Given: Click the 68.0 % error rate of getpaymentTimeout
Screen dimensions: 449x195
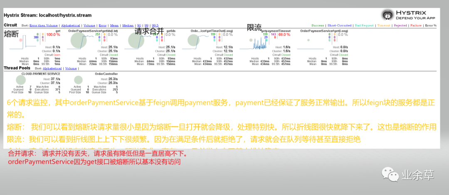Looking at the screenshot, I should 284,34.
